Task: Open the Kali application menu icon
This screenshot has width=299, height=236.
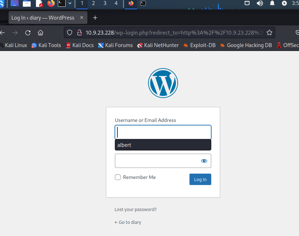Action: point(1,3)
